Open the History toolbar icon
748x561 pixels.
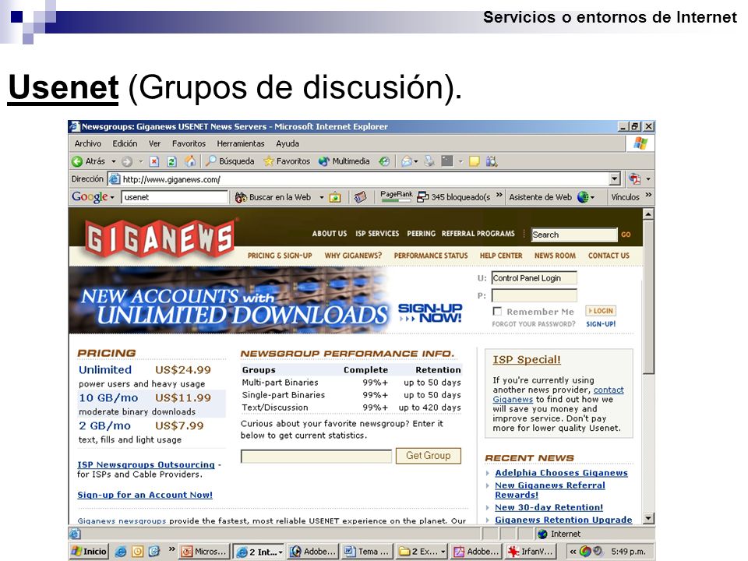tap(384, 162)
